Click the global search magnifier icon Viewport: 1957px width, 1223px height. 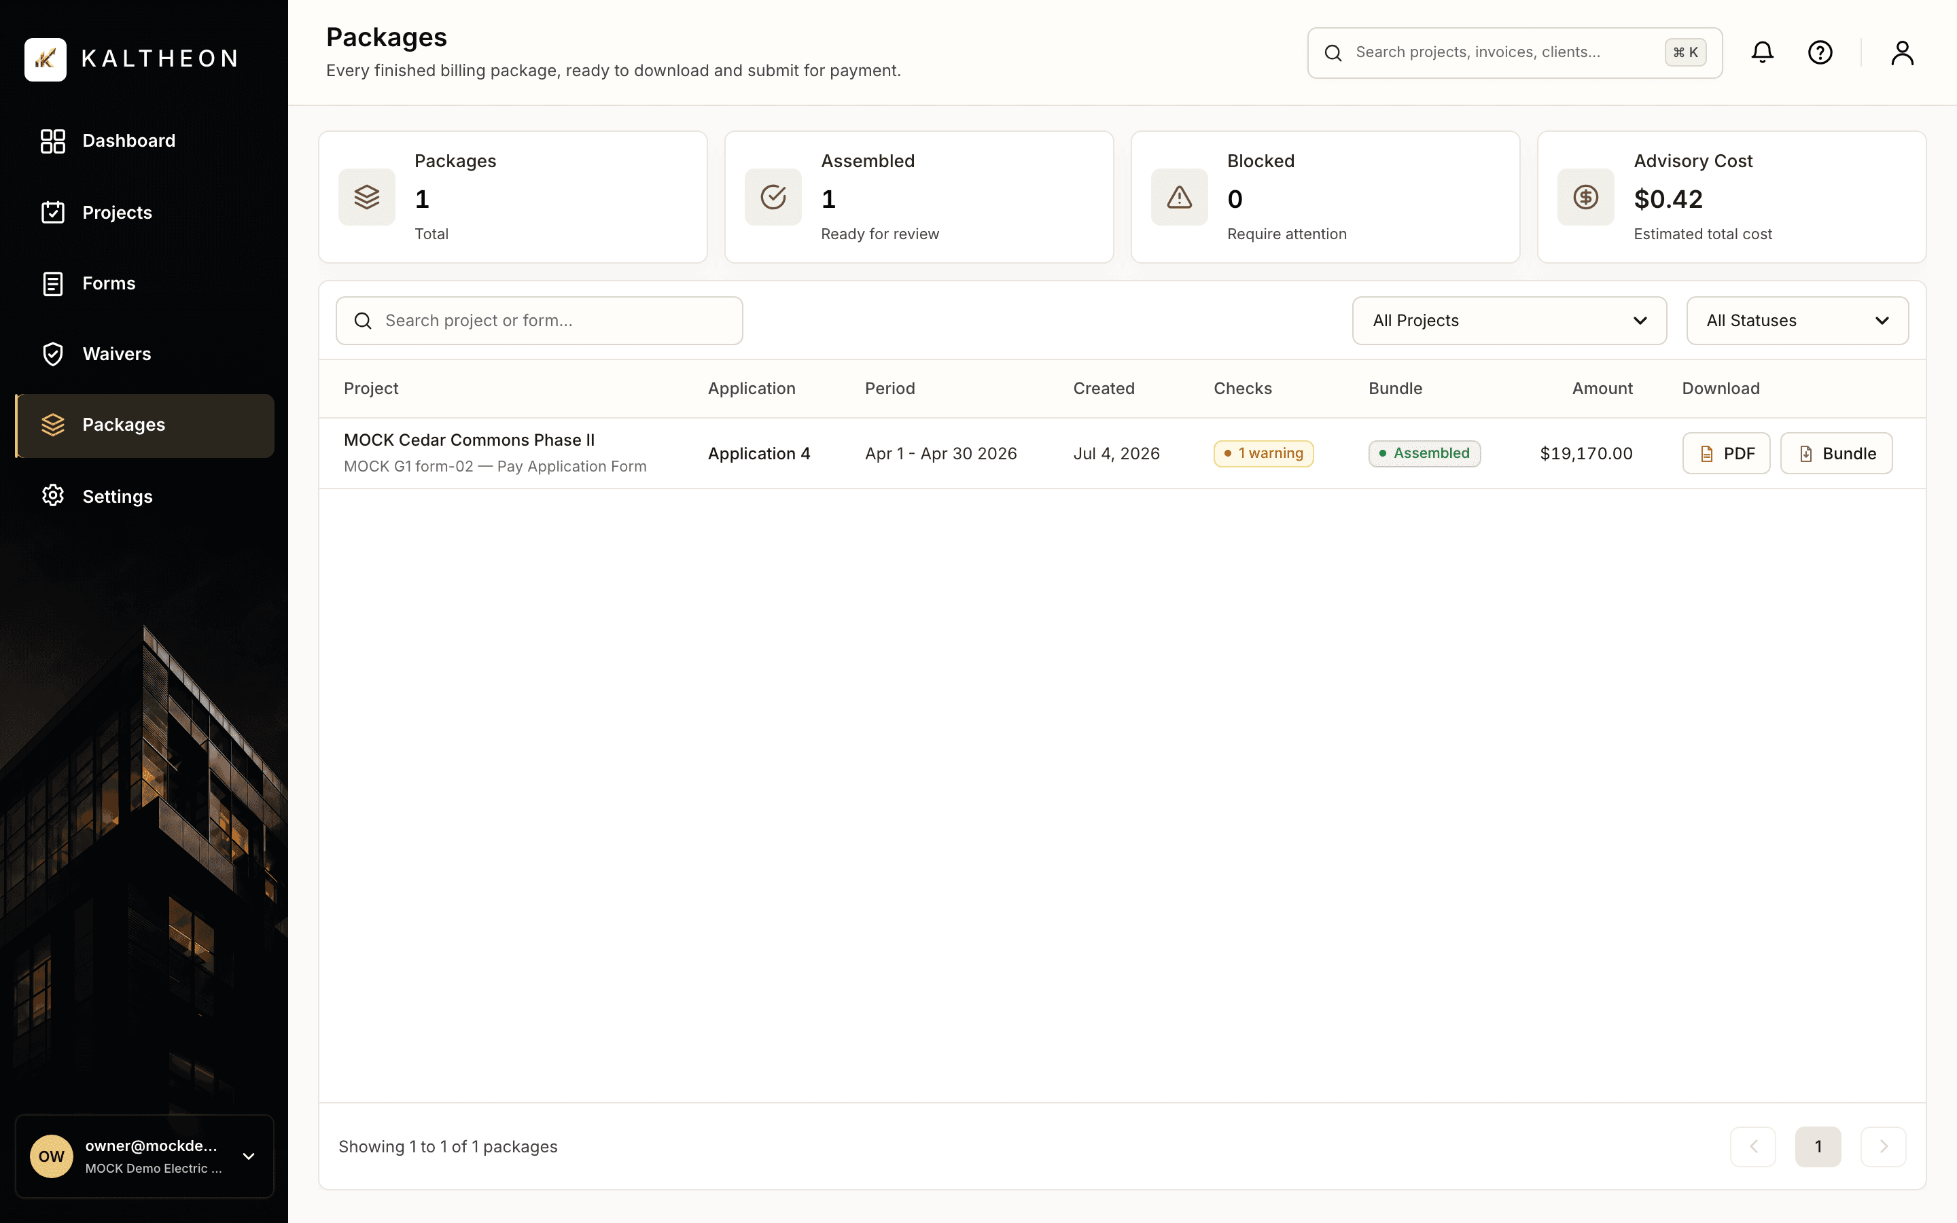coord(1333,52)
